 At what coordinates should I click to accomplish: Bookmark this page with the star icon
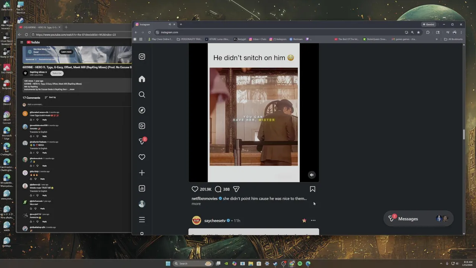click(418, 32)
